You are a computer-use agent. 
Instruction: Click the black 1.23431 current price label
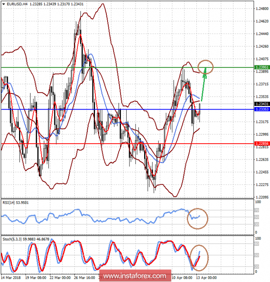262,104
